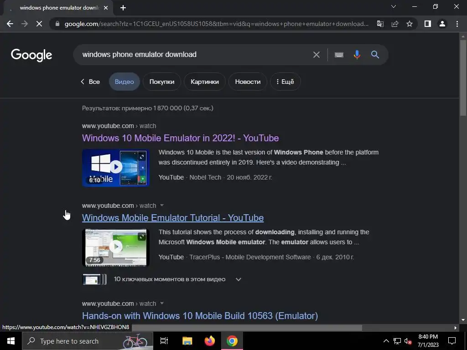Toggle the Chrome side panel

click(428, 24)
